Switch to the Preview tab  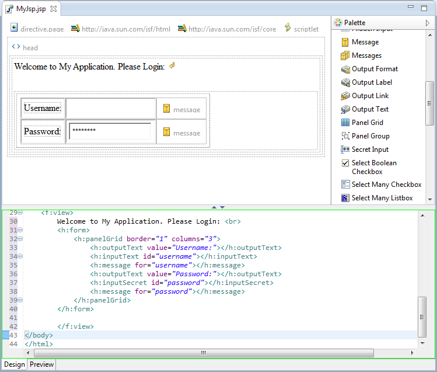[41, 364]
